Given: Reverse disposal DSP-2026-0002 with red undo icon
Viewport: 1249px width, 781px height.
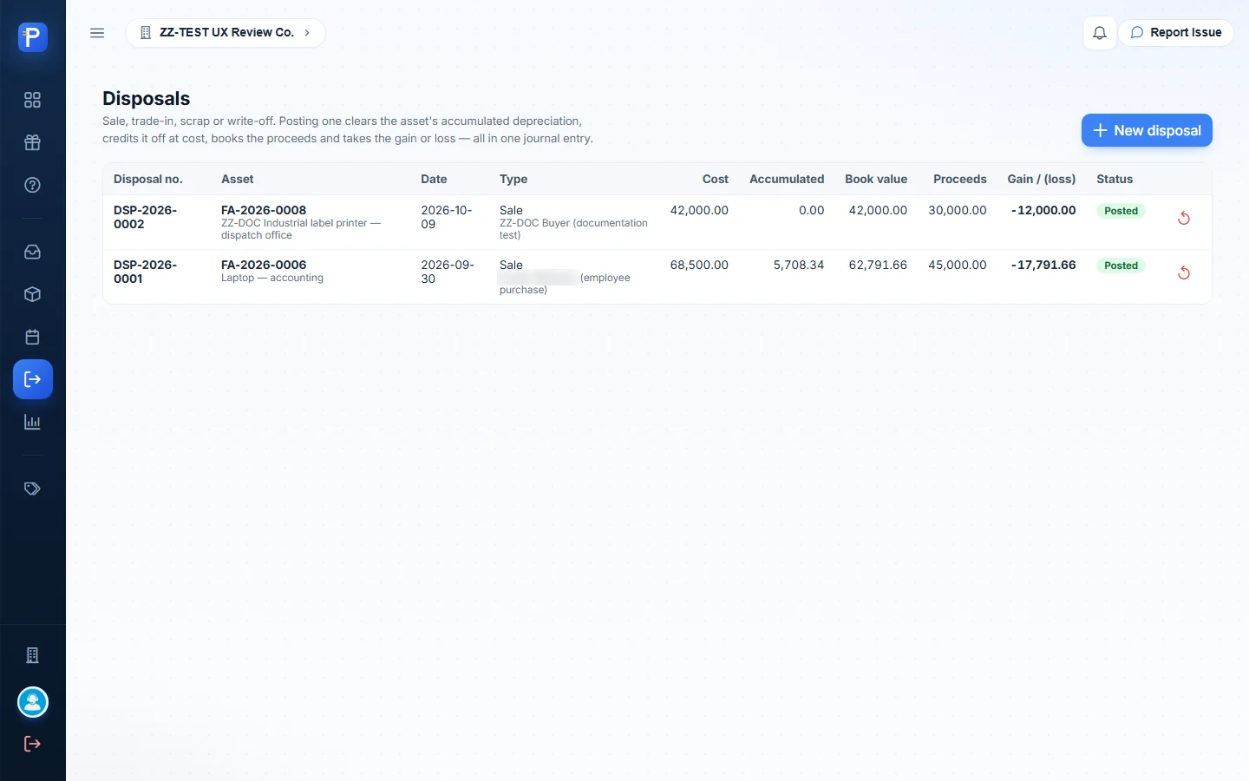Looking at the screenshot, I should pos(1184,218).
